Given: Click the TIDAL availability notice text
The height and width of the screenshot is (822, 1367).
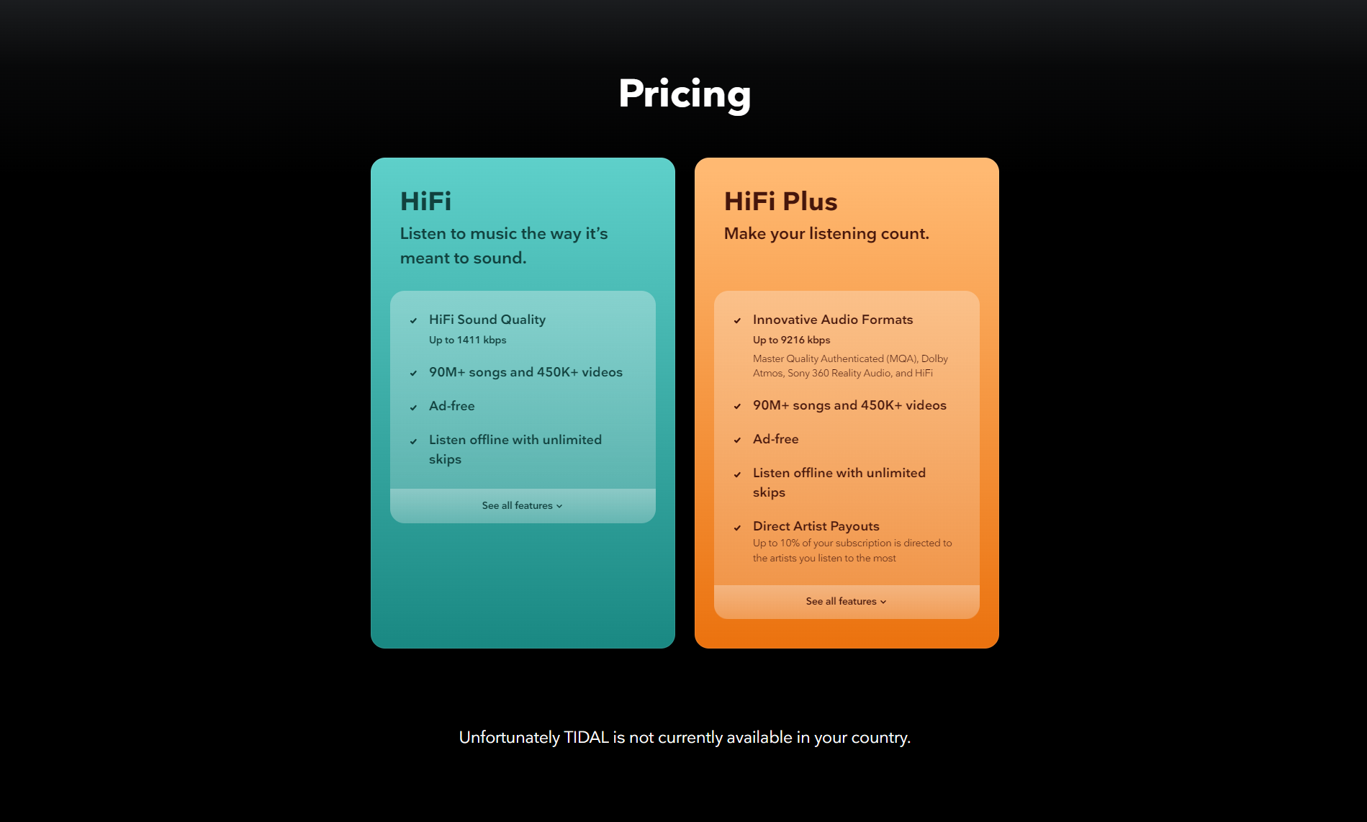Looking at the screenshot, I should [684, 738].
